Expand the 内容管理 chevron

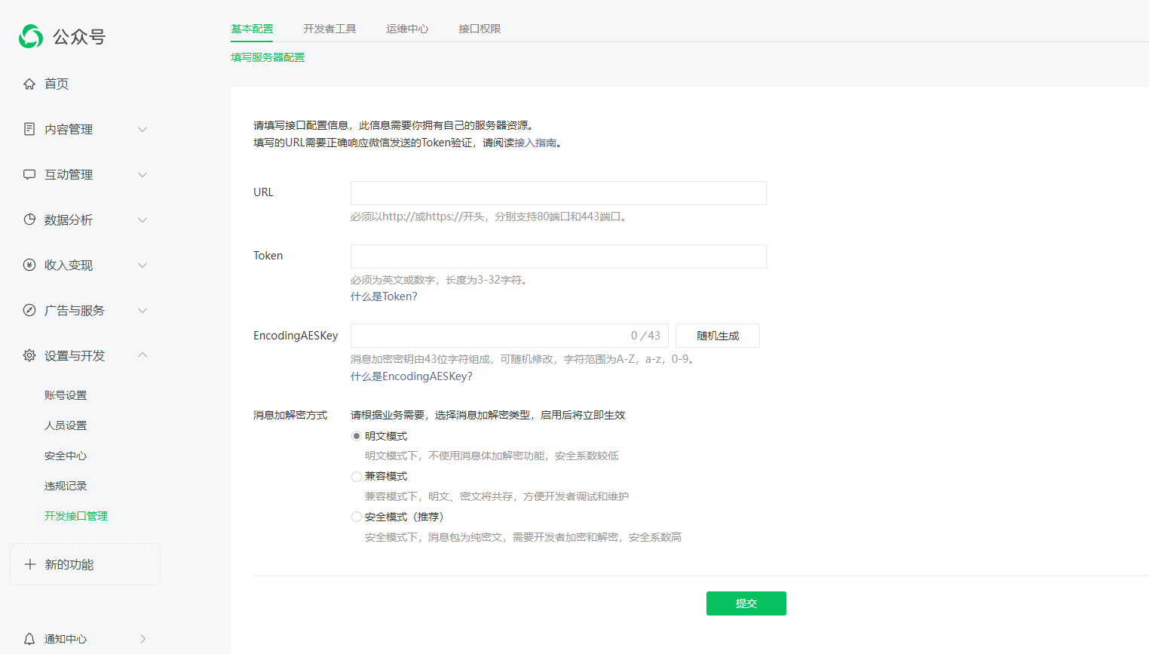[x=142, y=130]
